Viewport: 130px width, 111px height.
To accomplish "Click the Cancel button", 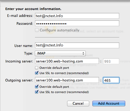I will pos(78,103).
